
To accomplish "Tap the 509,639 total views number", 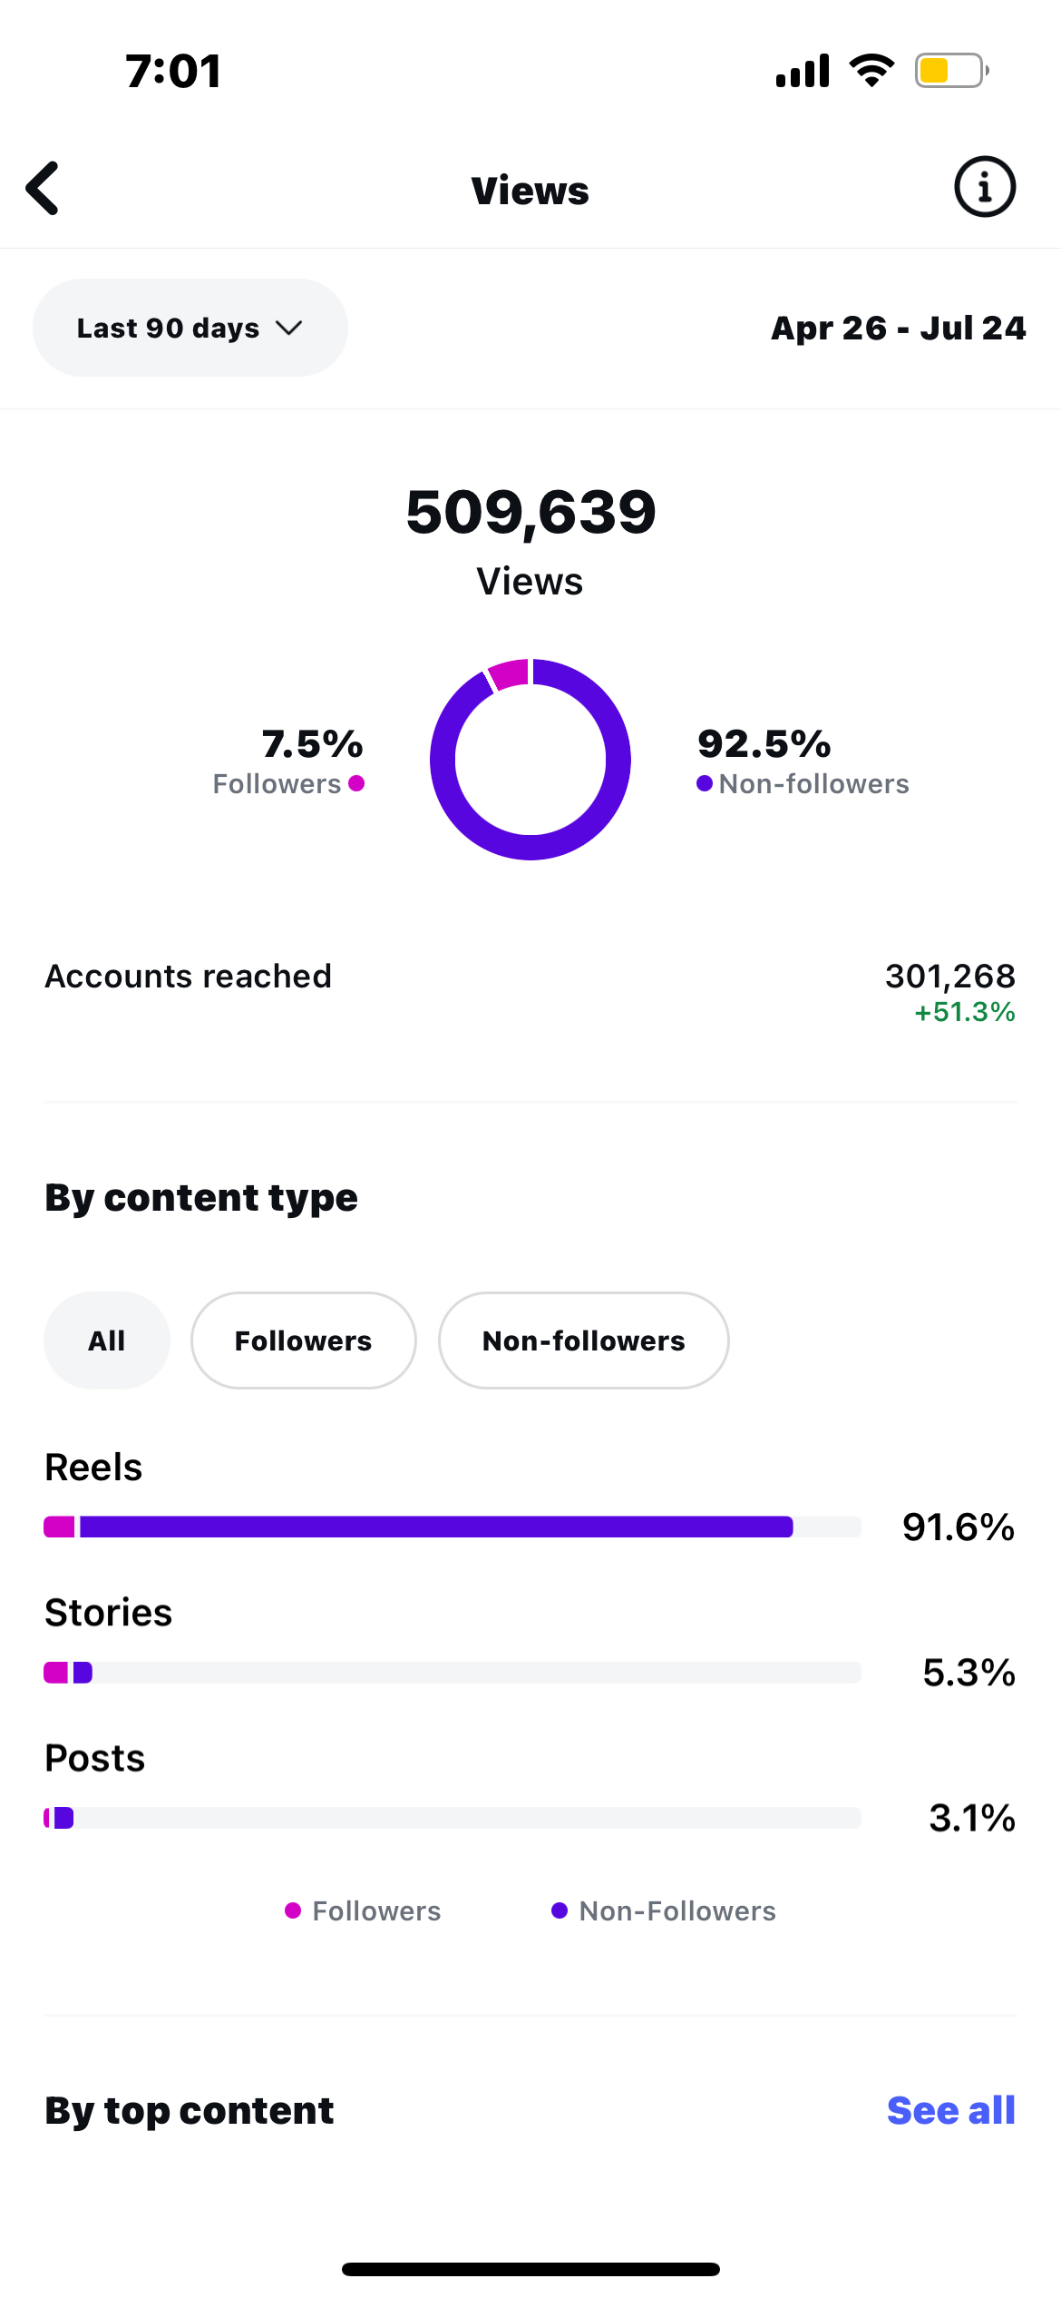I will tap(530, 512).
